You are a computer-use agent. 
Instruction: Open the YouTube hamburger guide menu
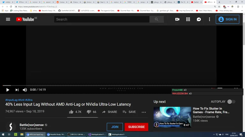8,19
